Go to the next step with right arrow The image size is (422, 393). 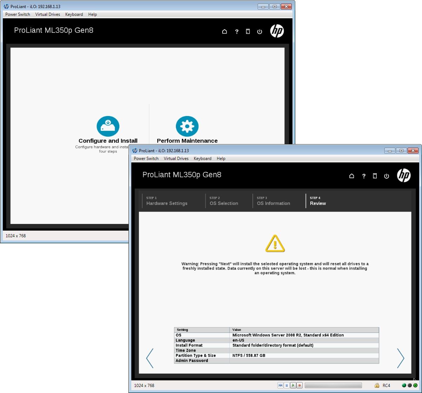click(x=401, y=358)
